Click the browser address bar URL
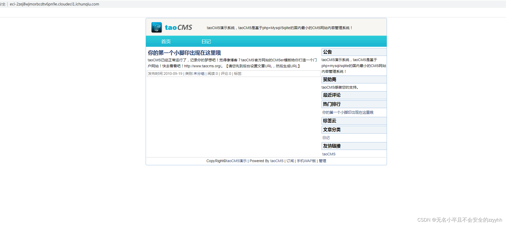506x225 pixels. pos(54,4)
